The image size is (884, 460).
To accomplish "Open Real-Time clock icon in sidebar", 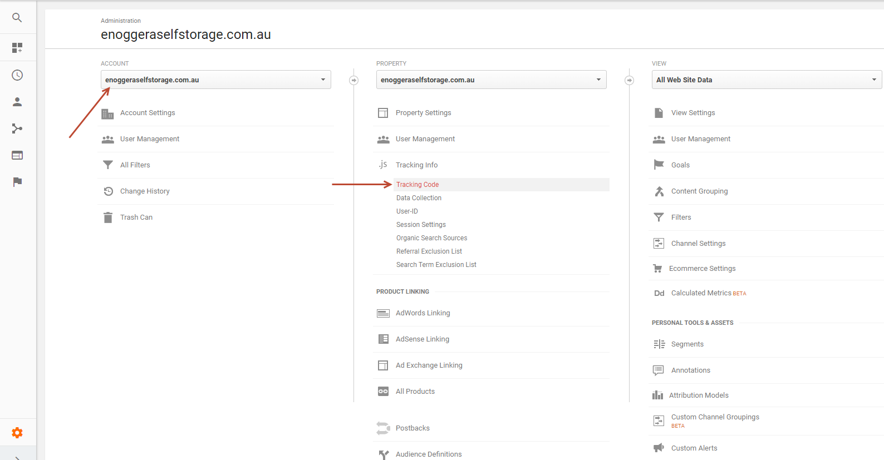I will pyautogui.click(x=17, y=75).
